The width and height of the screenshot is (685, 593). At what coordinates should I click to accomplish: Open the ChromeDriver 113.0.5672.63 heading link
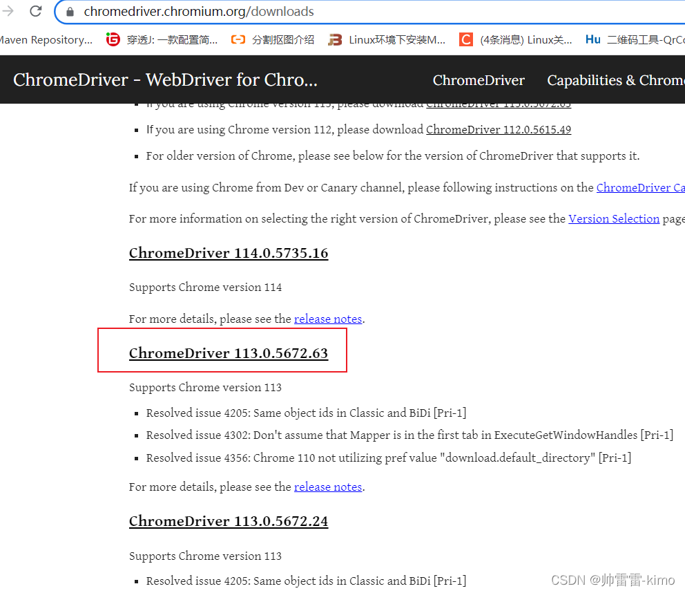[x=229, y=353]
